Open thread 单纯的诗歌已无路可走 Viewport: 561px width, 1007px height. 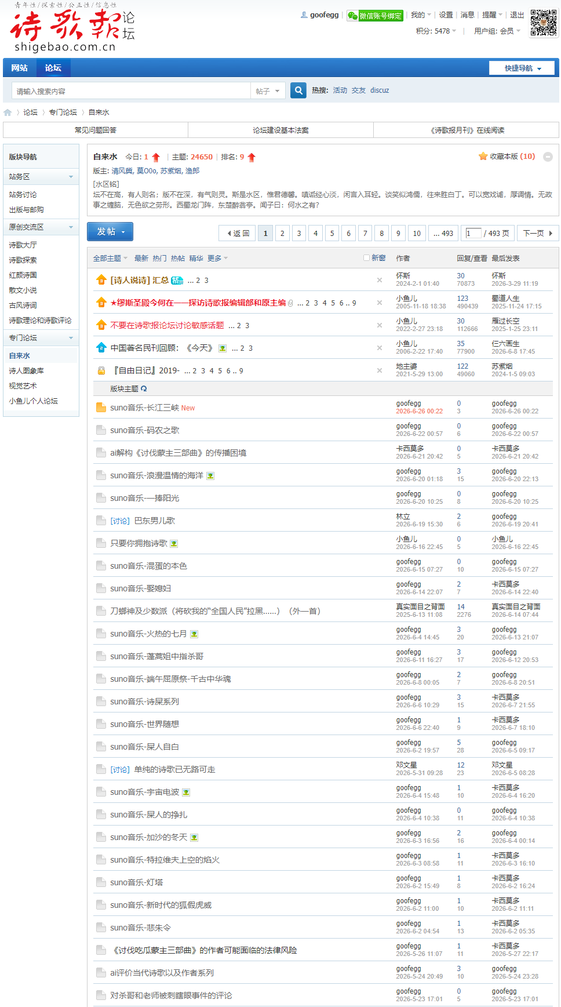pyautogui.click(x=174, y=770)
